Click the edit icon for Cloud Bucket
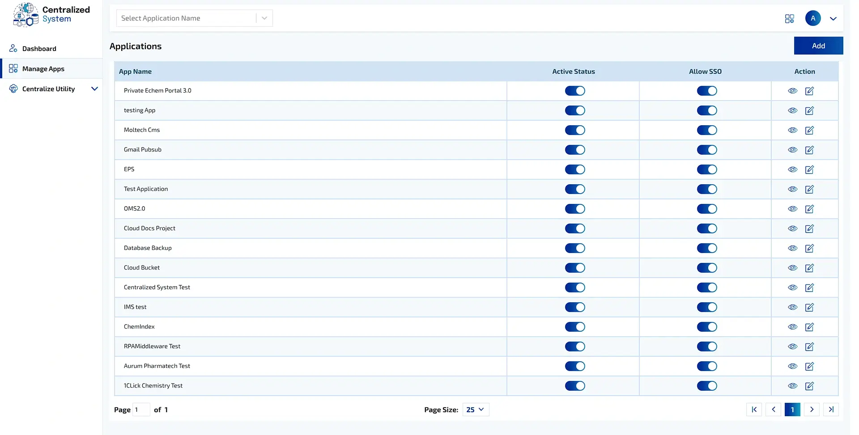 [x=809, y=268]
